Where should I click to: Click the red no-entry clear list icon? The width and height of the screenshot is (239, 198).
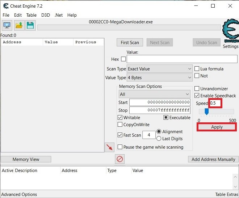(x=119, y=159)
